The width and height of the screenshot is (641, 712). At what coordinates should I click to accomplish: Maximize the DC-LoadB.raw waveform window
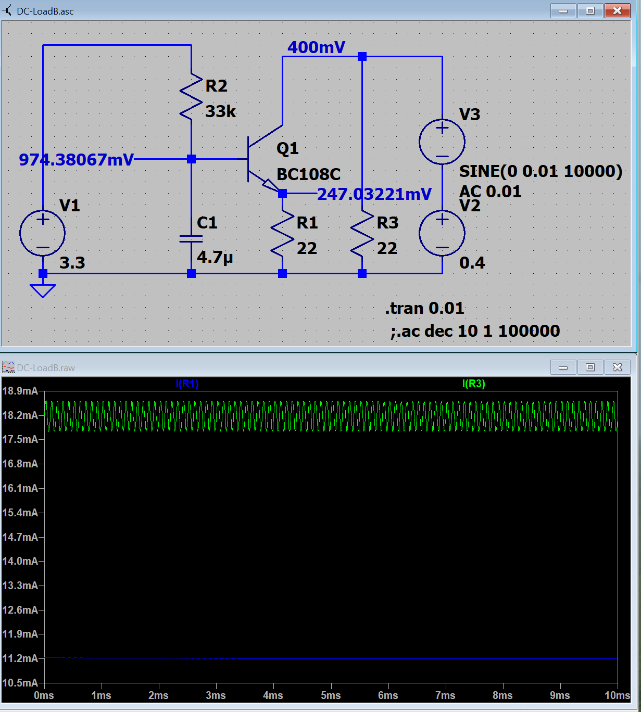[x=590, y=367]
